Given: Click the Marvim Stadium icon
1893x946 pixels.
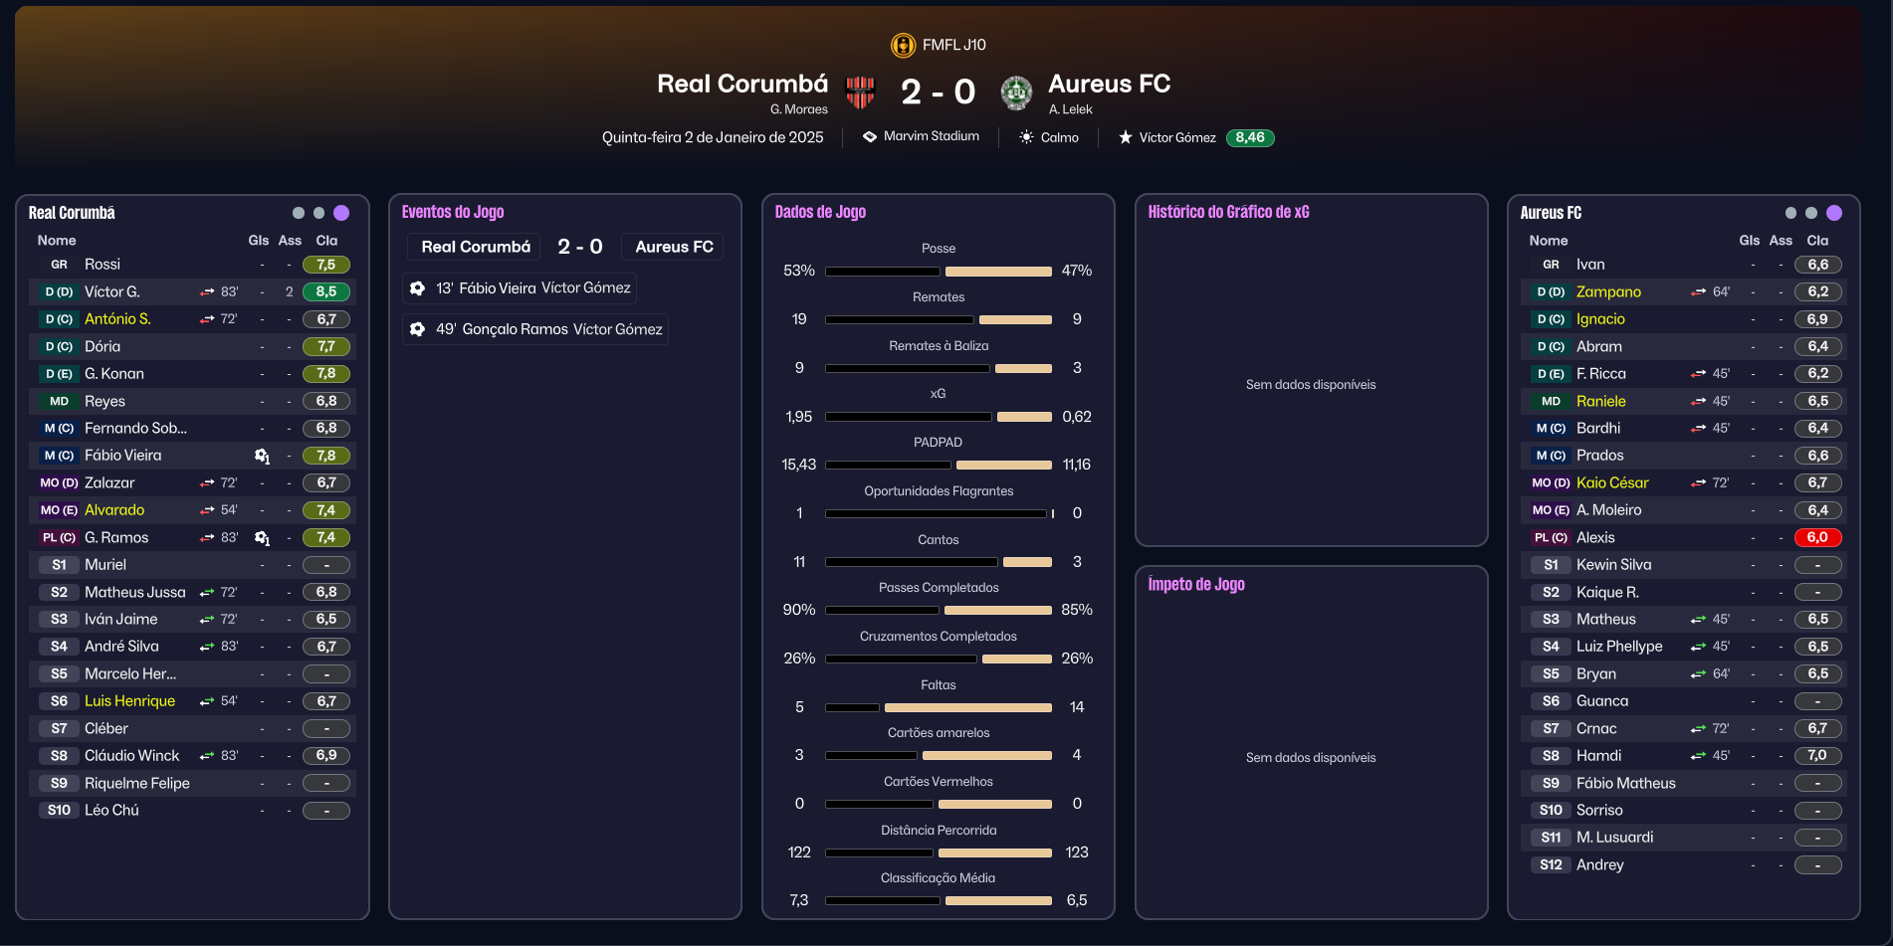Looking at the screenshot, I should pyautogui.click(x=870, y=136).
